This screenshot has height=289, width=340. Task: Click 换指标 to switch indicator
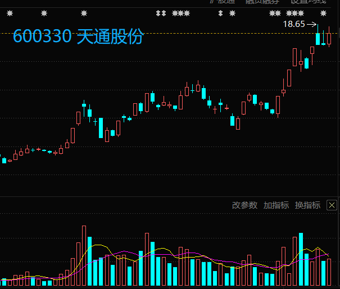(x=307, y=205)
